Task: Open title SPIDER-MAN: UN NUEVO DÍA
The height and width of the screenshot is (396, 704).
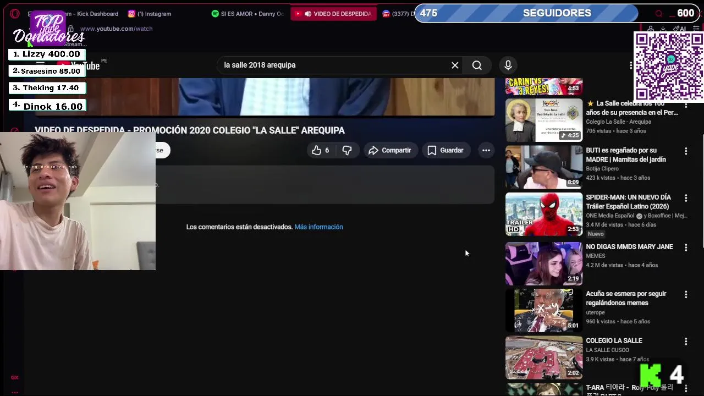Action: point(628,202)
